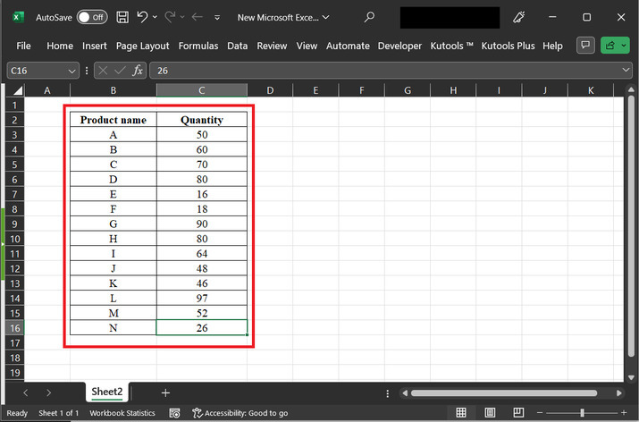This screenshot has width=639, height=422.
Task: Open the Automate tab
Action: click(x=348, y=46)
